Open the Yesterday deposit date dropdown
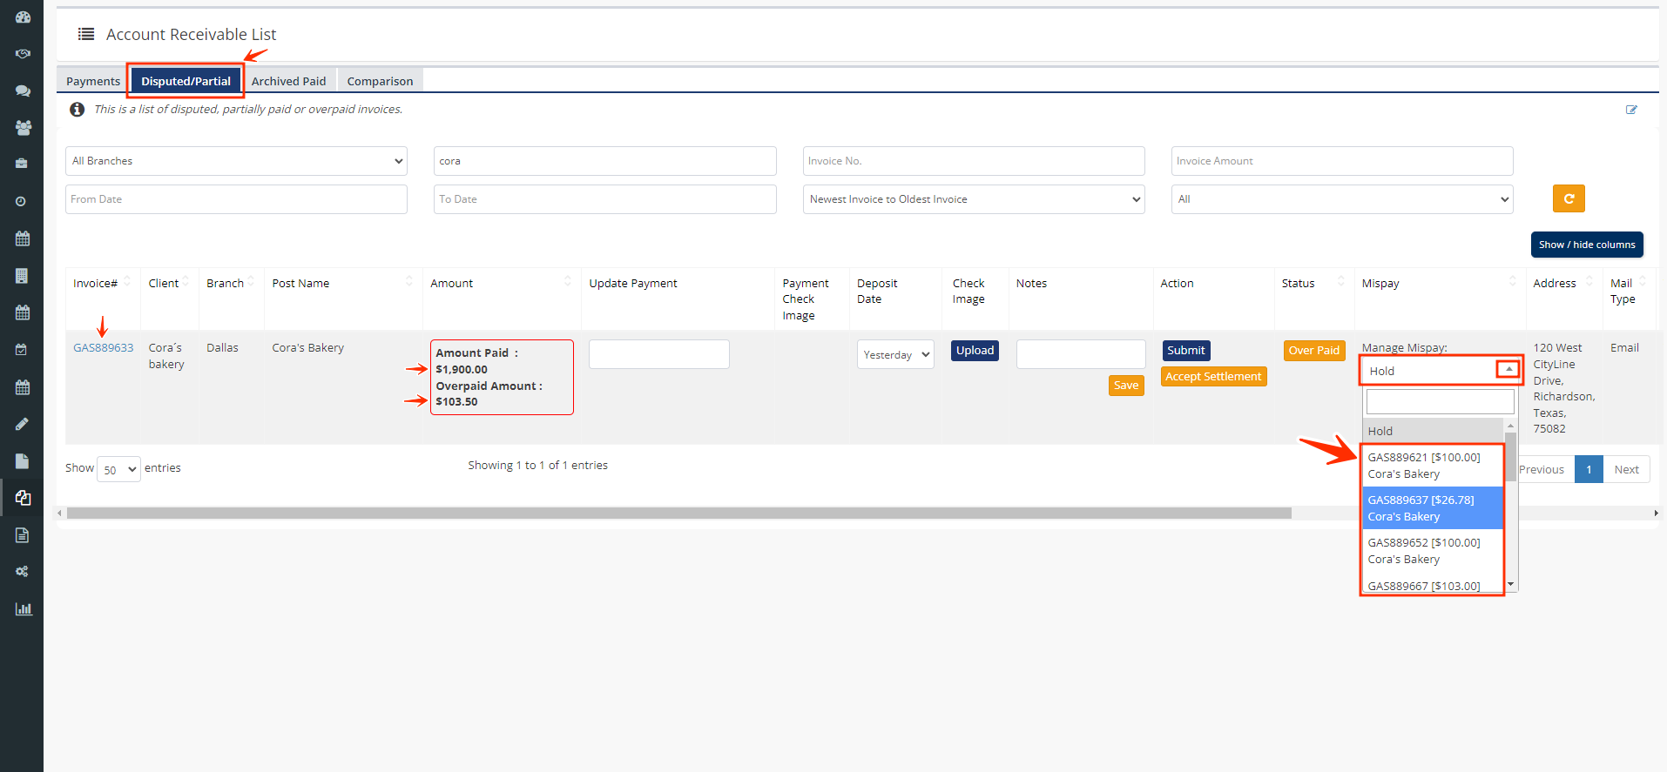 (894, 354)
